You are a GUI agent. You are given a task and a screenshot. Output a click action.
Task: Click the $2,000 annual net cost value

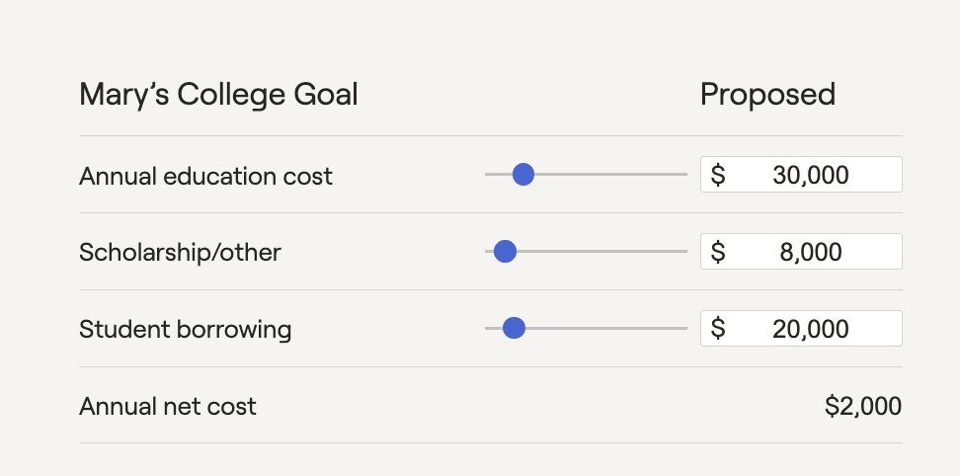pos(862,405)
